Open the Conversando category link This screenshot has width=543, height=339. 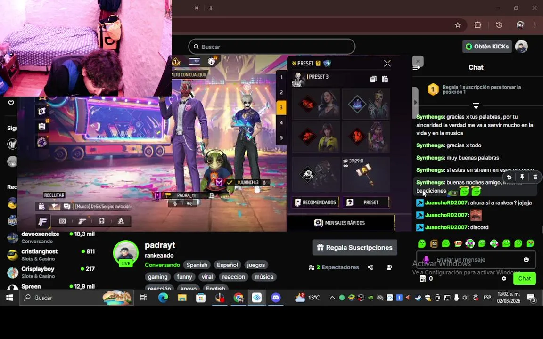pyautogui.click(x=163, y=265)
